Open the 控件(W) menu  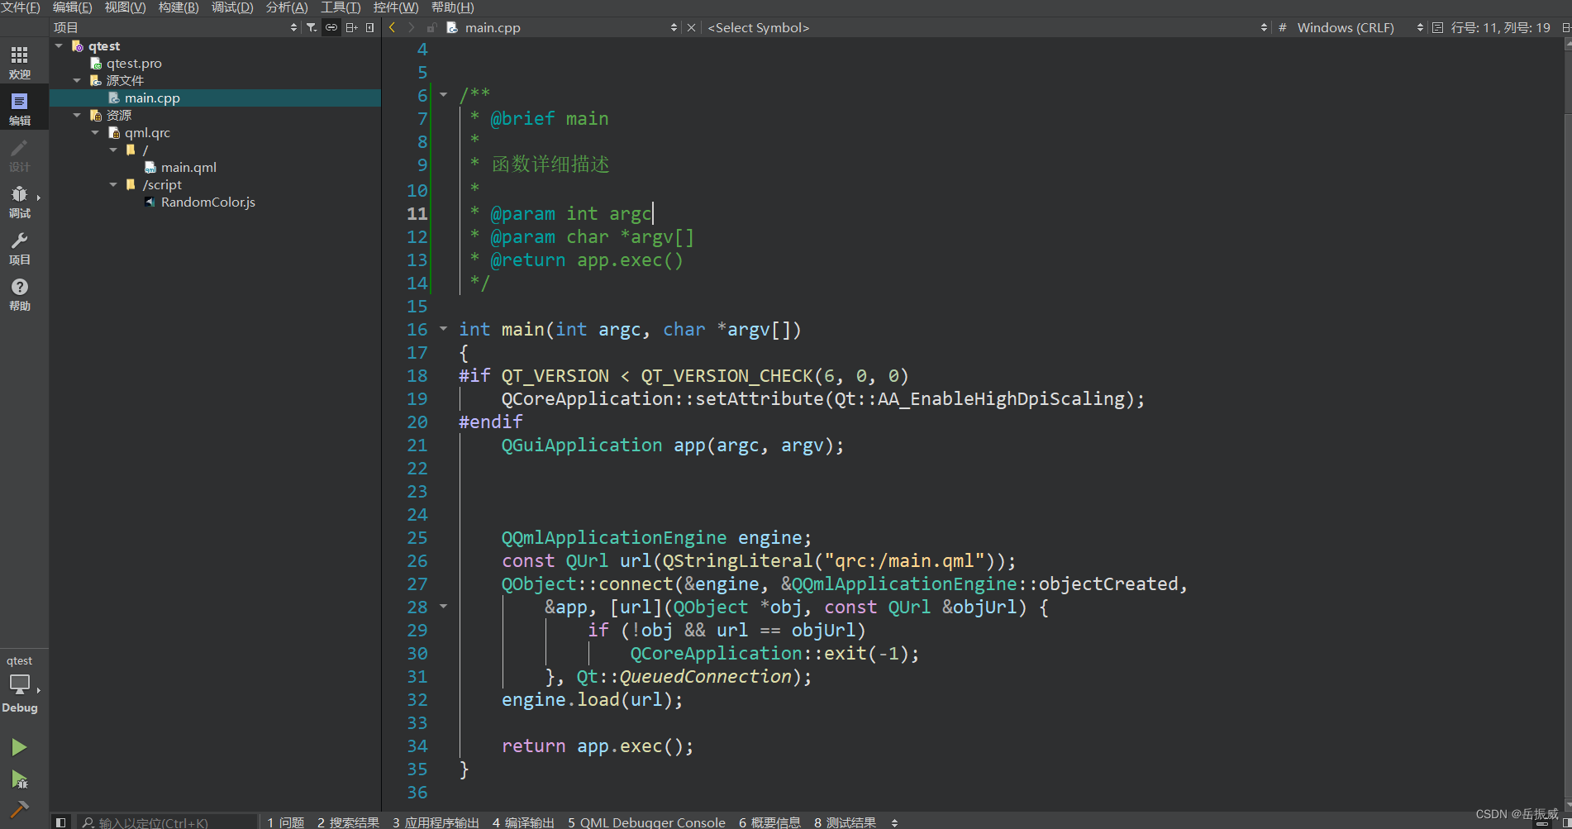click(396, 7)
